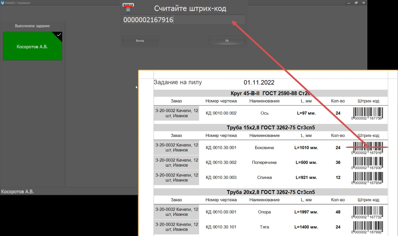Toggle the checkmark on Косоротов А.В. tile
The height and width of the screenshot is (236, 398).
click(59, 35)
